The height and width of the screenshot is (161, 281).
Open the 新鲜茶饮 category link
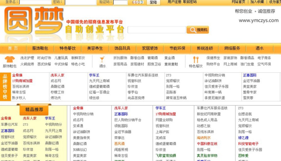pyautogui.click(x=78, y=58)
